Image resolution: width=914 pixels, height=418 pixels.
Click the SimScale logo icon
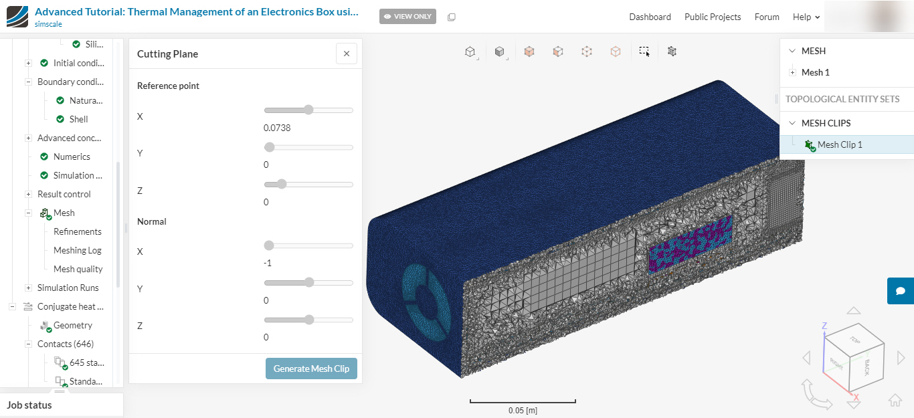(x=17, y=17)
